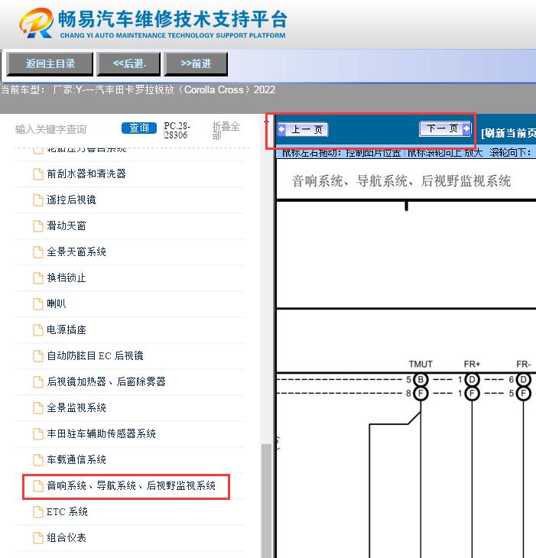This screenshot has height=558, width=536.
Task: Click the FR+ terminal label in diagram
Action: 472,364
